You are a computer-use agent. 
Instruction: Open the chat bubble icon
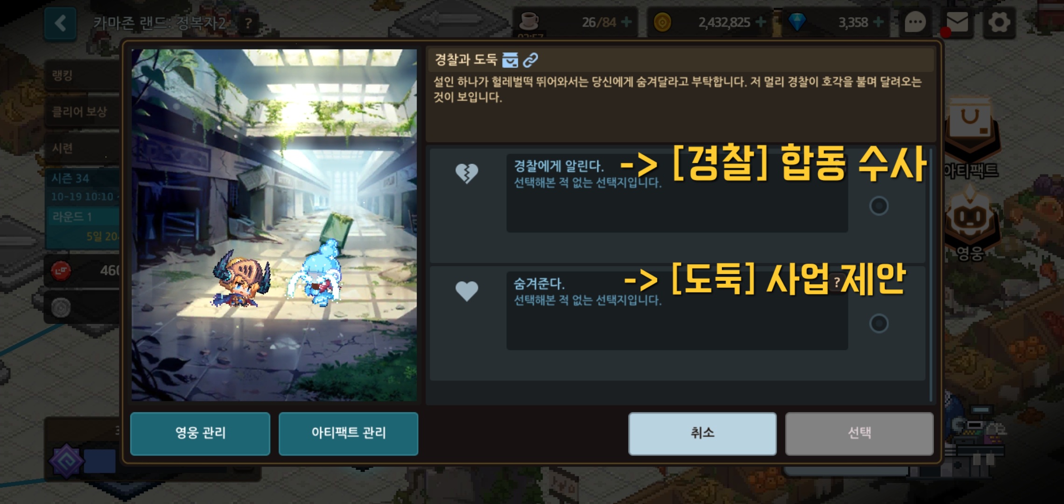coord(915,22)
